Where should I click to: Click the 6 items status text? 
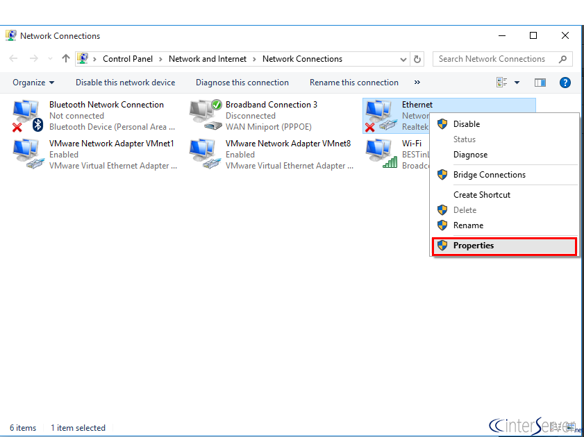[23, 428]
